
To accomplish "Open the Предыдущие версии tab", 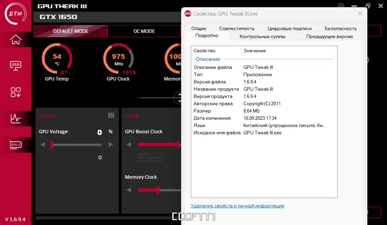I will [x=329, y=37].
